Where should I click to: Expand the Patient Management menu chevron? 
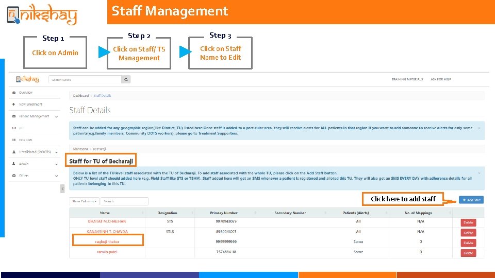[57, 117]
